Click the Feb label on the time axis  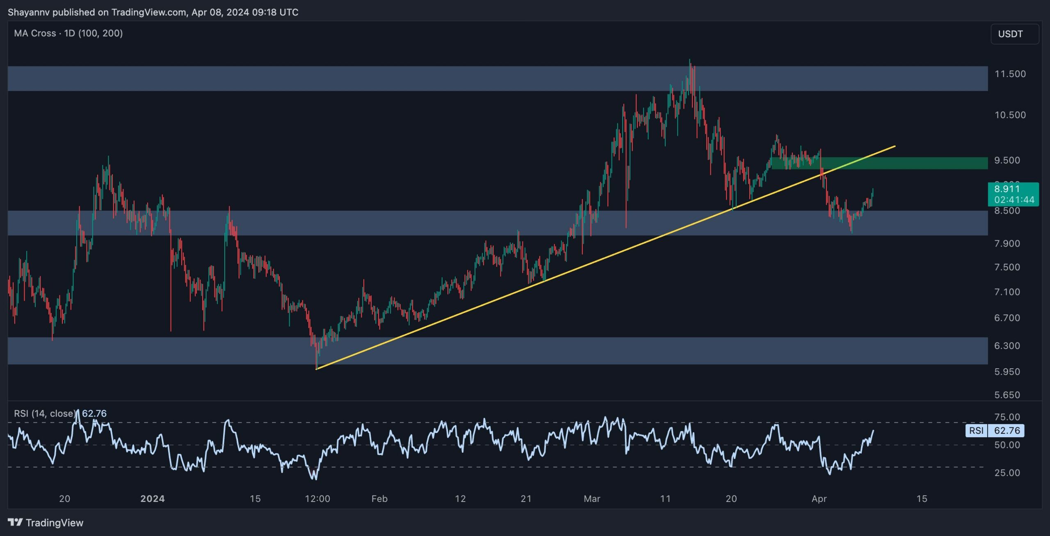[379, 499]
